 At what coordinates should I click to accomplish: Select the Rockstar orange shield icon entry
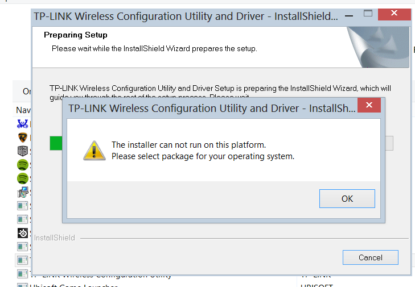(x=23, y=138)
